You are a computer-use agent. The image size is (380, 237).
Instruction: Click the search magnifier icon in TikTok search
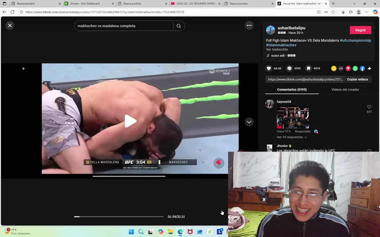[179, 26]
